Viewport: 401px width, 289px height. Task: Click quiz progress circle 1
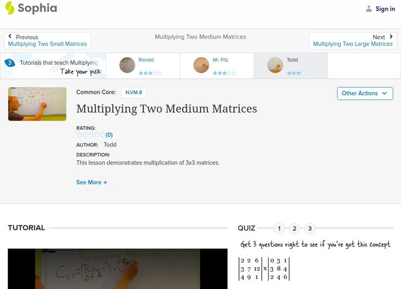pos(280,228)
